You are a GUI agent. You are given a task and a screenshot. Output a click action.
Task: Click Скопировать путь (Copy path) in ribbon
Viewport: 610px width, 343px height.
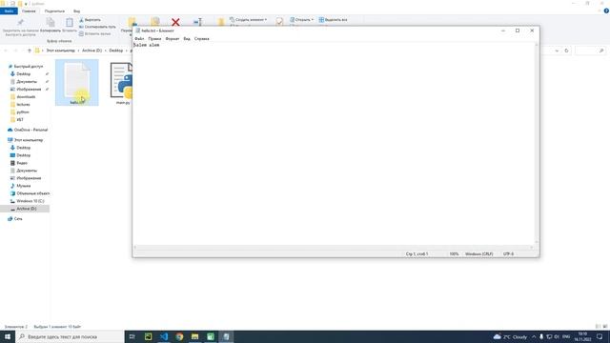[97, 27]
